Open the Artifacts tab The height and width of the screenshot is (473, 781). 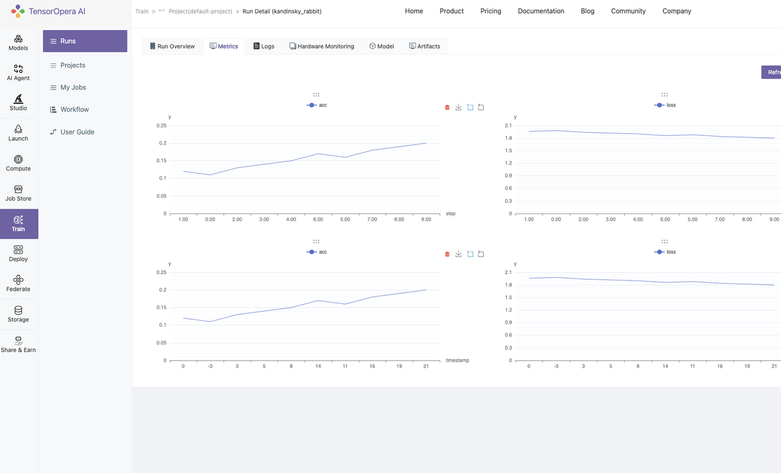[x=425, y=46]
